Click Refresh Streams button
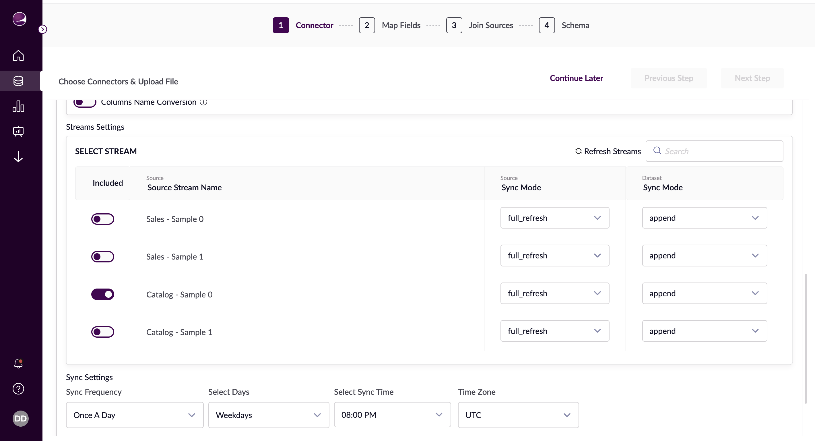815x441 pixels. pyautogui.click(x=608, y=151)
